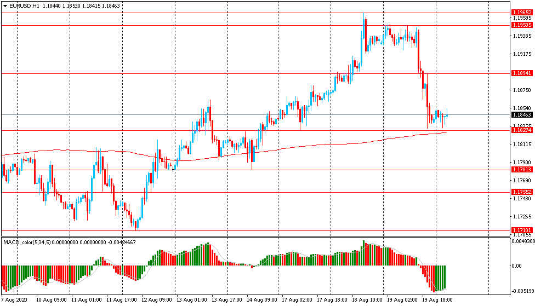535x306 pixels.
Task: Click the 12 Aug 09:00 time axis label
Action: (157, 300)
